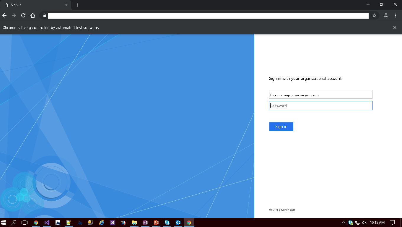Viewport: 402px width, 227px height.
Task: Click the Sign in button
Action: [281, 127]
